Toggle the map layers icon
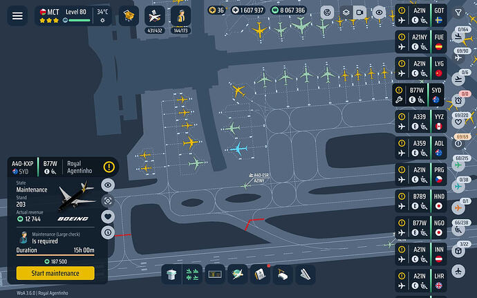Screen dimensions: 477x298 pyautogui.click(x=346, y=12)
